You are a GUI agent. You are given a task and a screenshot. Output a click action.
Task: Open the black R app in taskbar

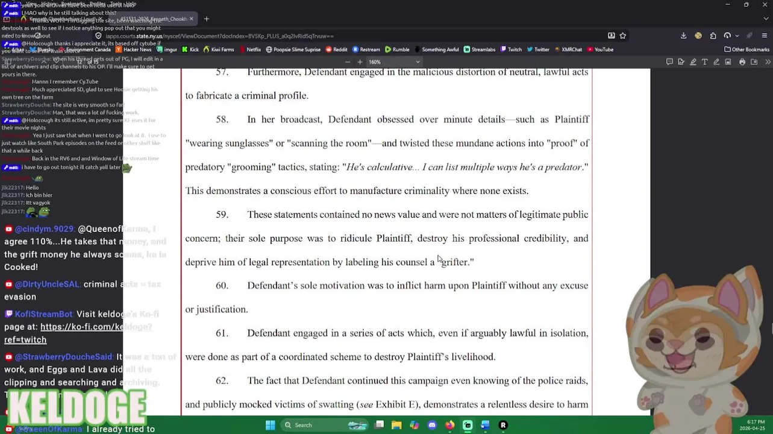pos(503,426)
